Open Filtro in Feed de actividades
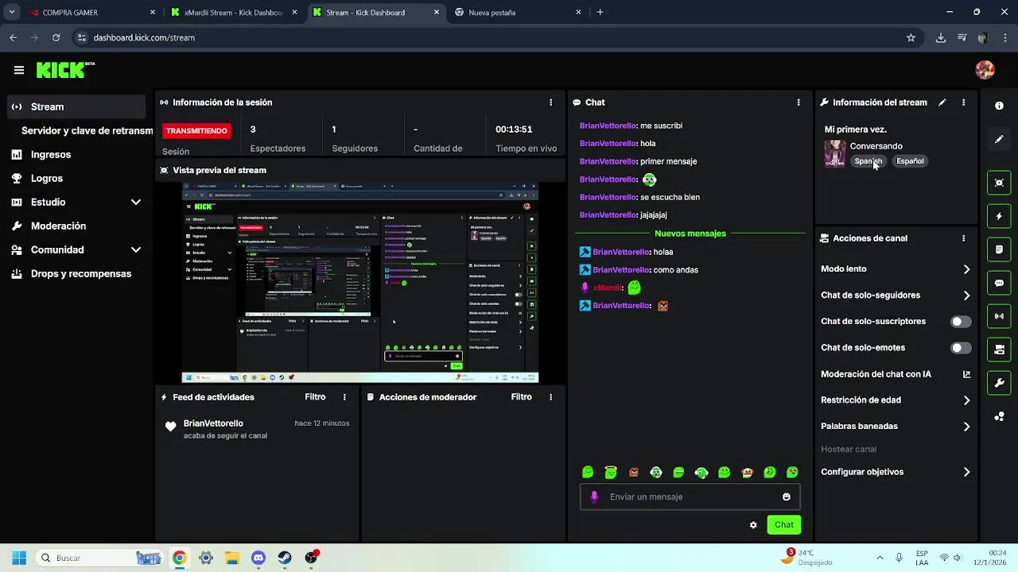Viewport: 1018px width, 572px height. pyautogui.click(x=315, y=397)
